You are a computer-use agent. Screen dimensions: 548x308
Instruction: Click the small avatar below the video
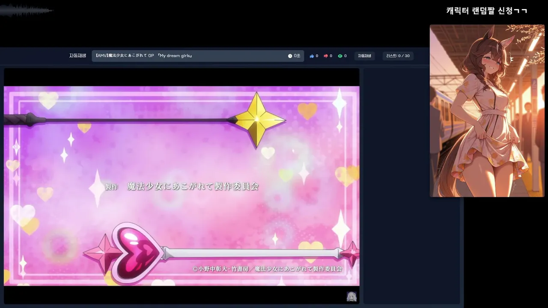point(351,296)
